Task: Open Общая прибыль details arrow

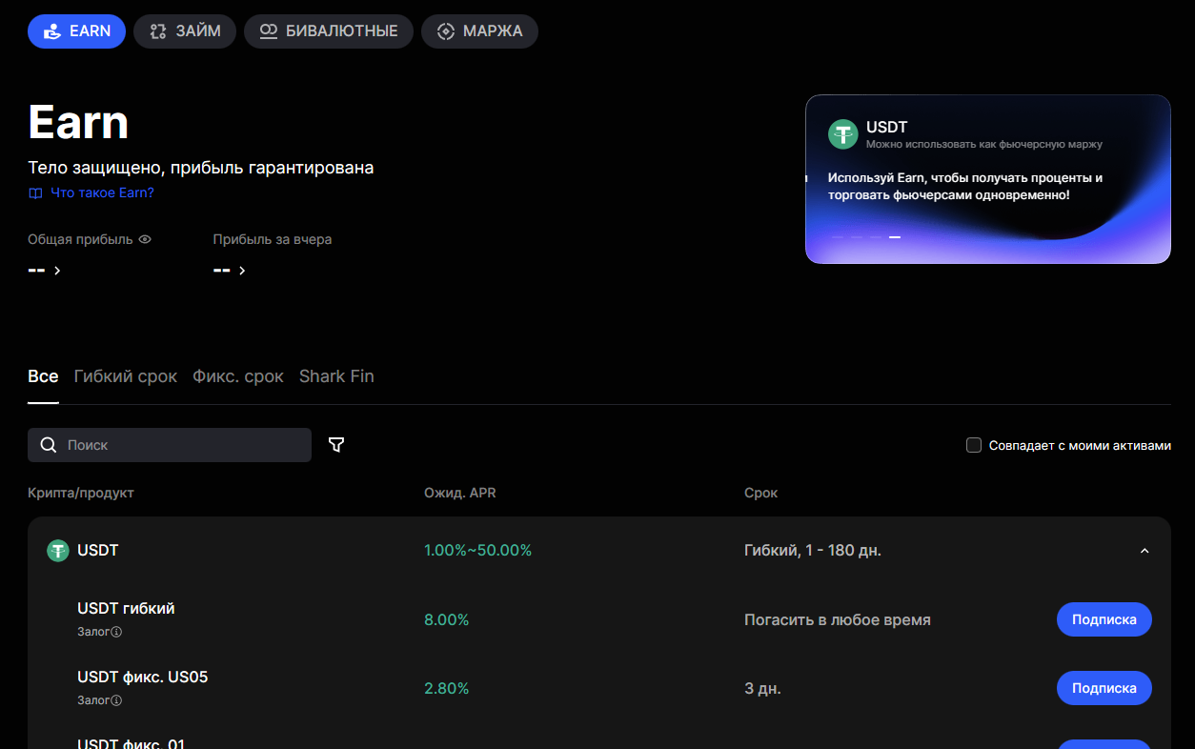Action: (57, 271)
